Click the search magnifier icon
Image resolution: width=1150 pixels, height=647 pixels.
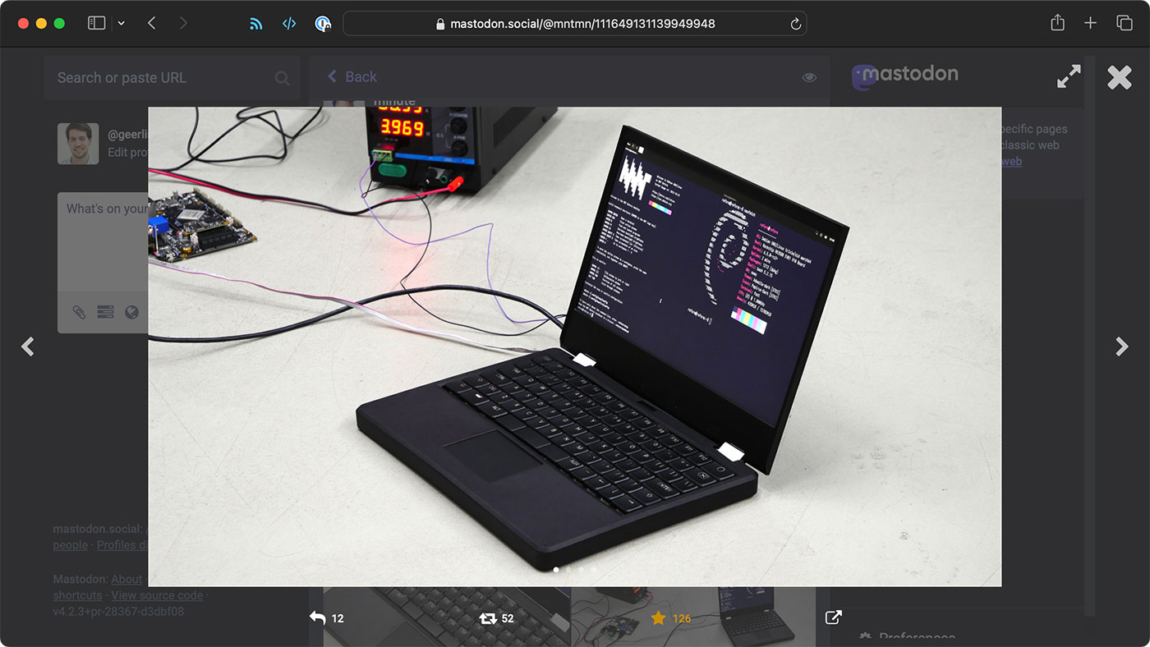(282, 78)
